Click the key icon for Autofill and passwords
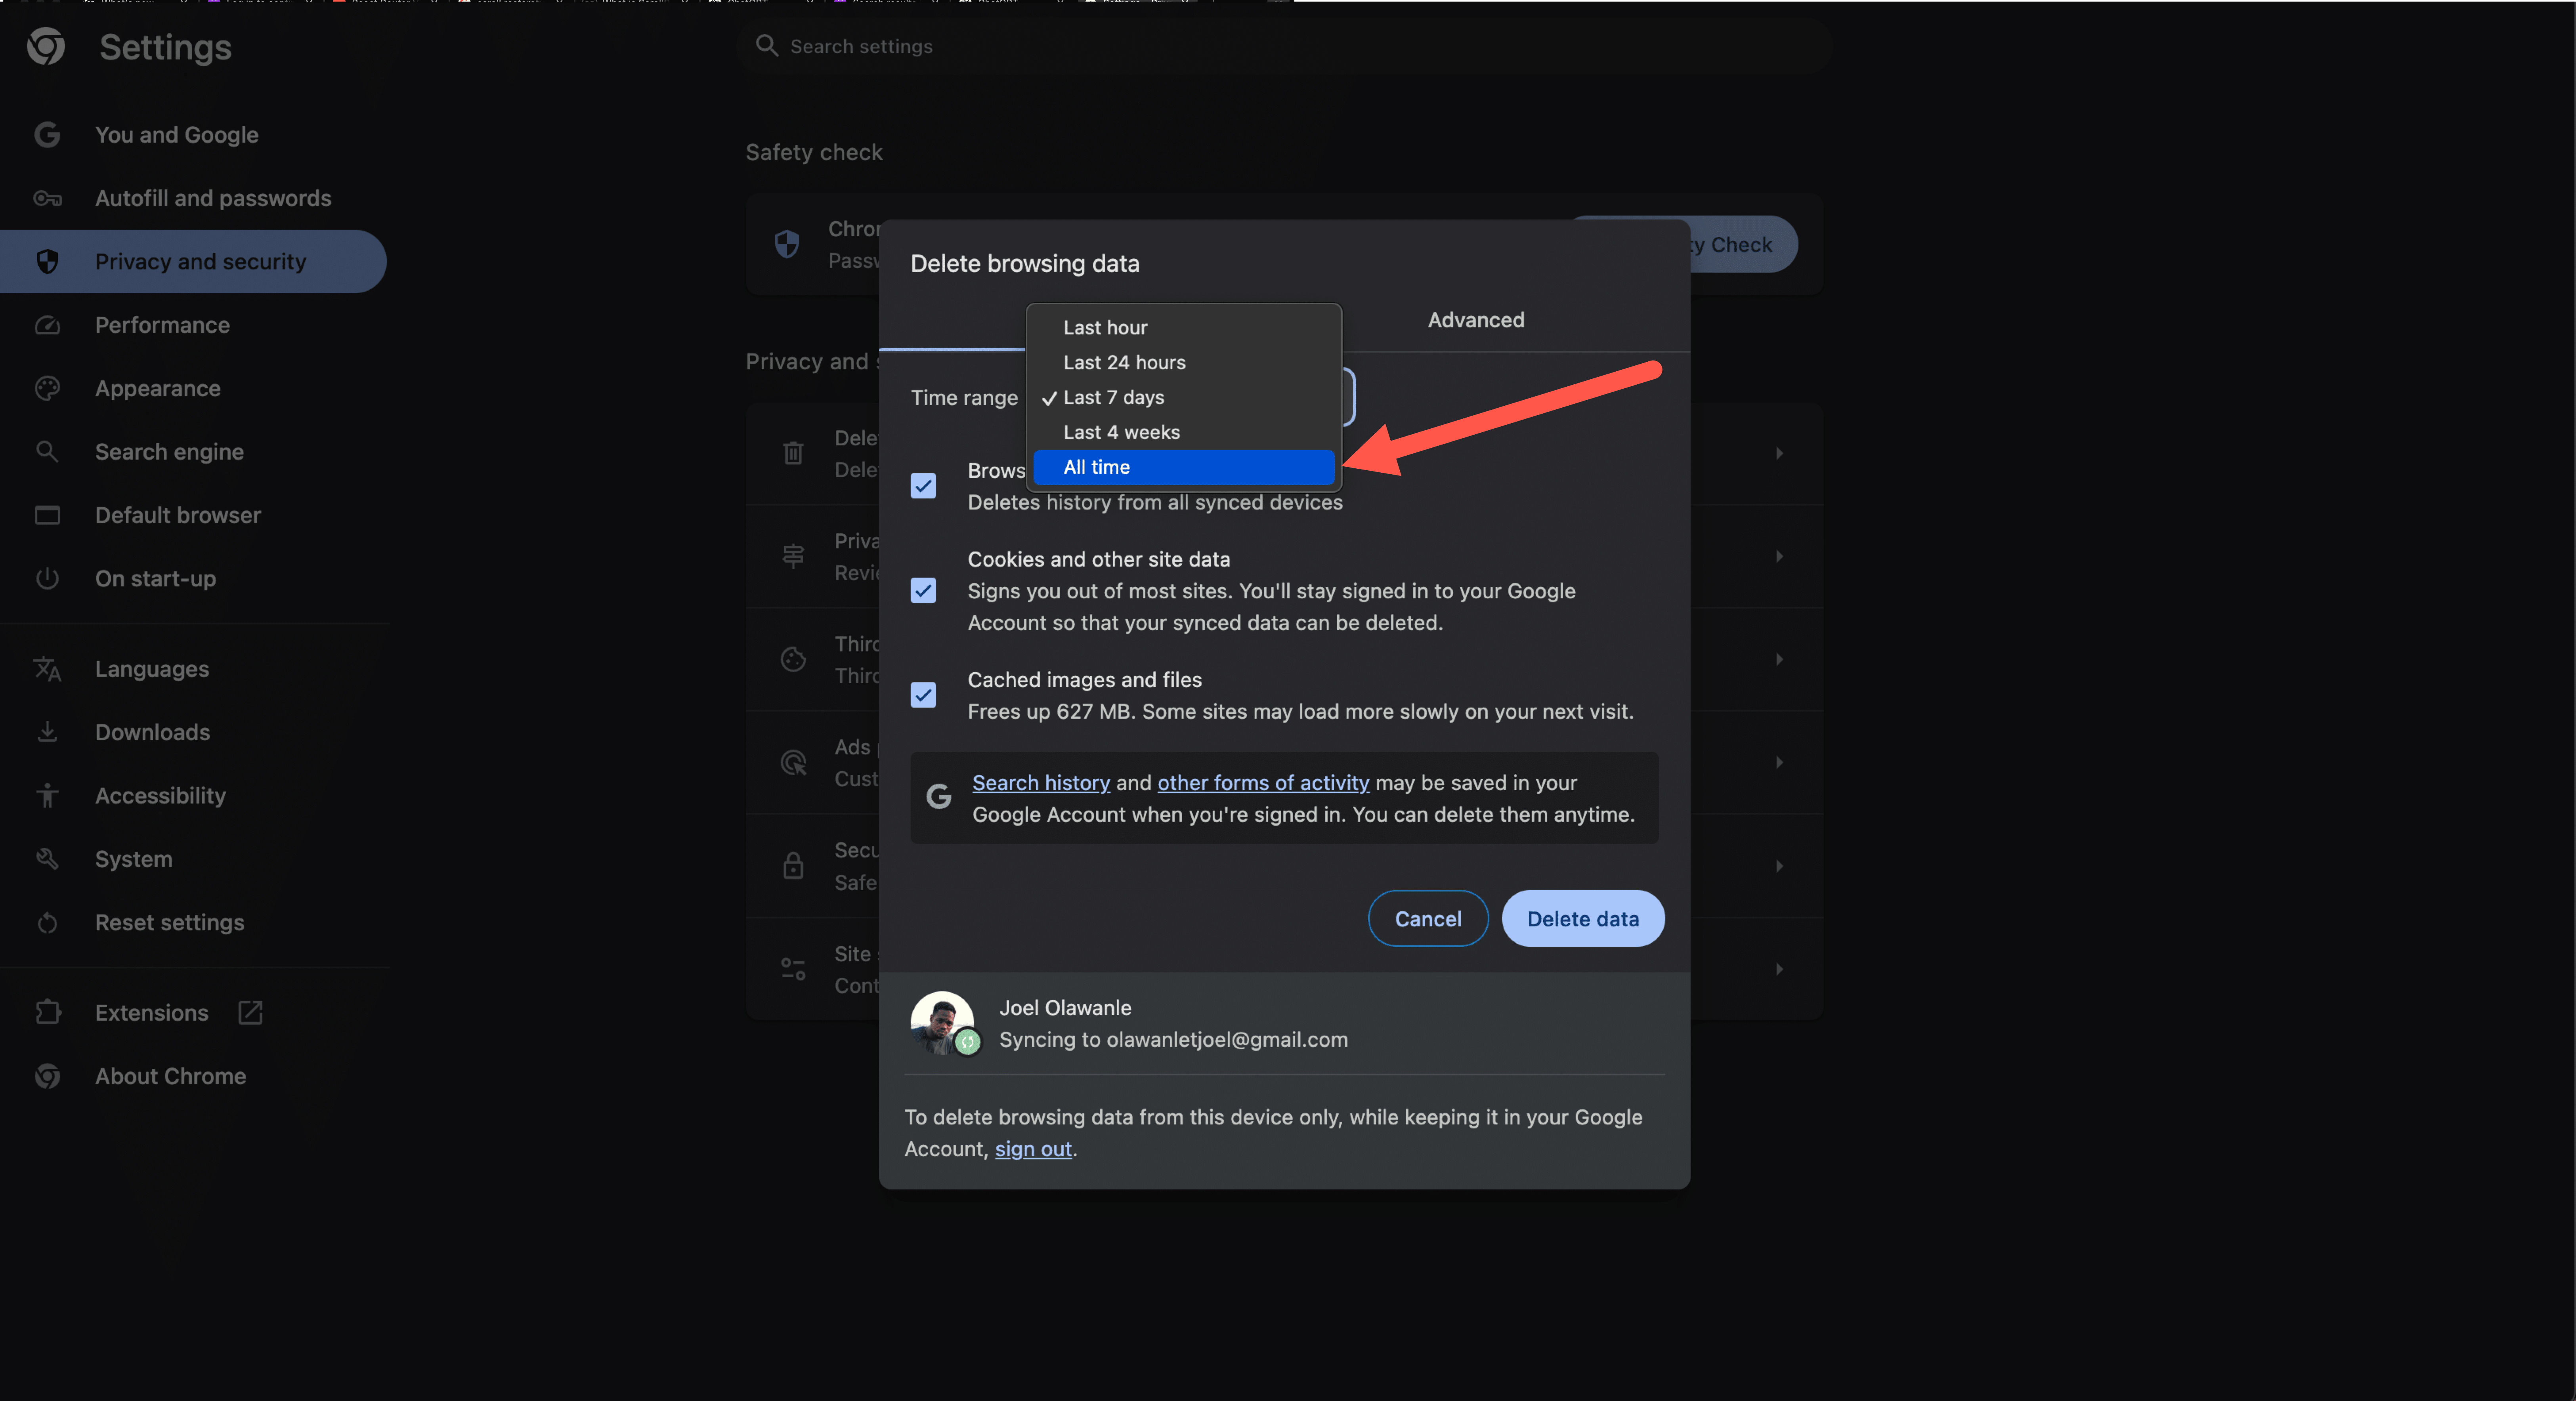Image resolution: width=2576 pixels, height=1401 pixels. tap(47, 198)
